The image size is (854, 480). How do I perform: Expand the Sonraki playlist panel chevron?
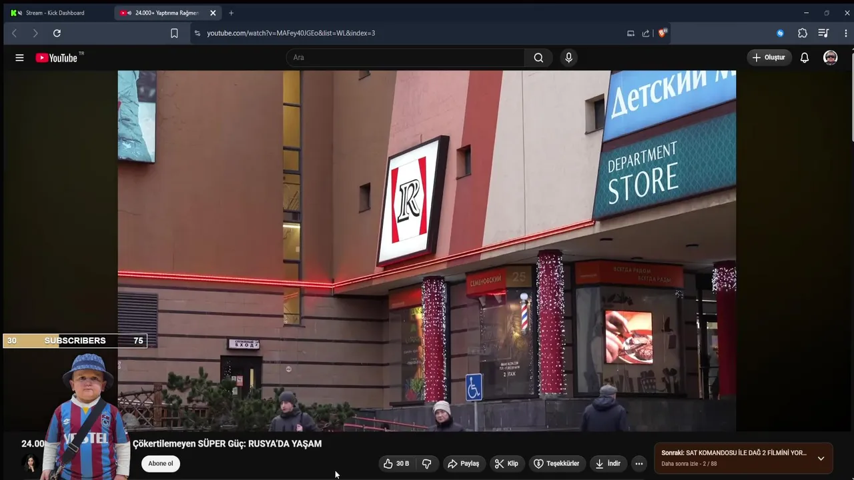(821, 458)
